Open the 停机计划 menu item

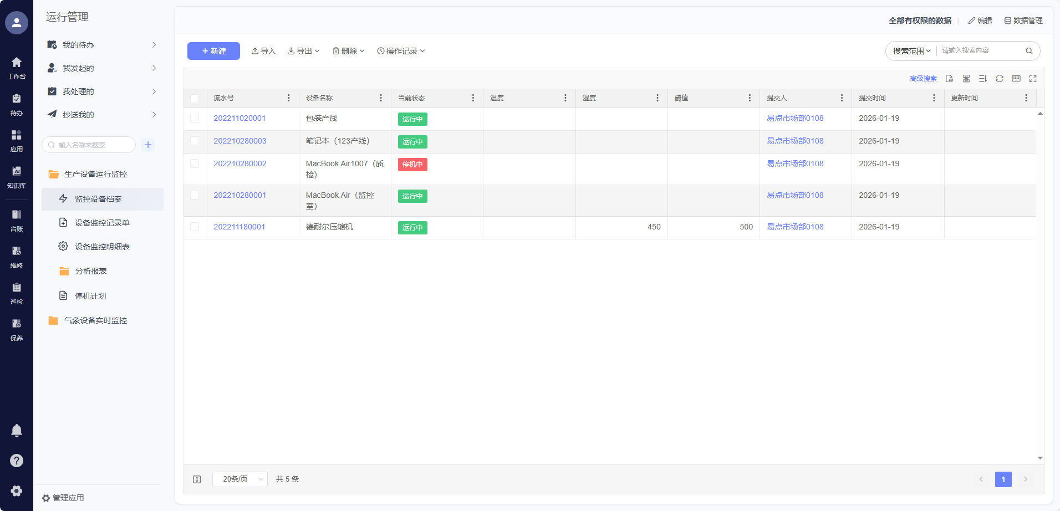pyautogui.click(x=90, y=296)
